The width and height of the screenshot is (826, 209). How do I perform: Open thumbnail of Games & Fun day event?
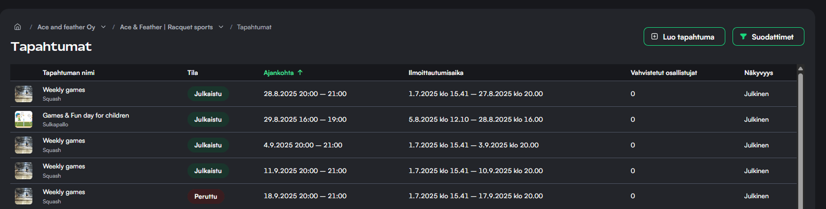point(24,119)
